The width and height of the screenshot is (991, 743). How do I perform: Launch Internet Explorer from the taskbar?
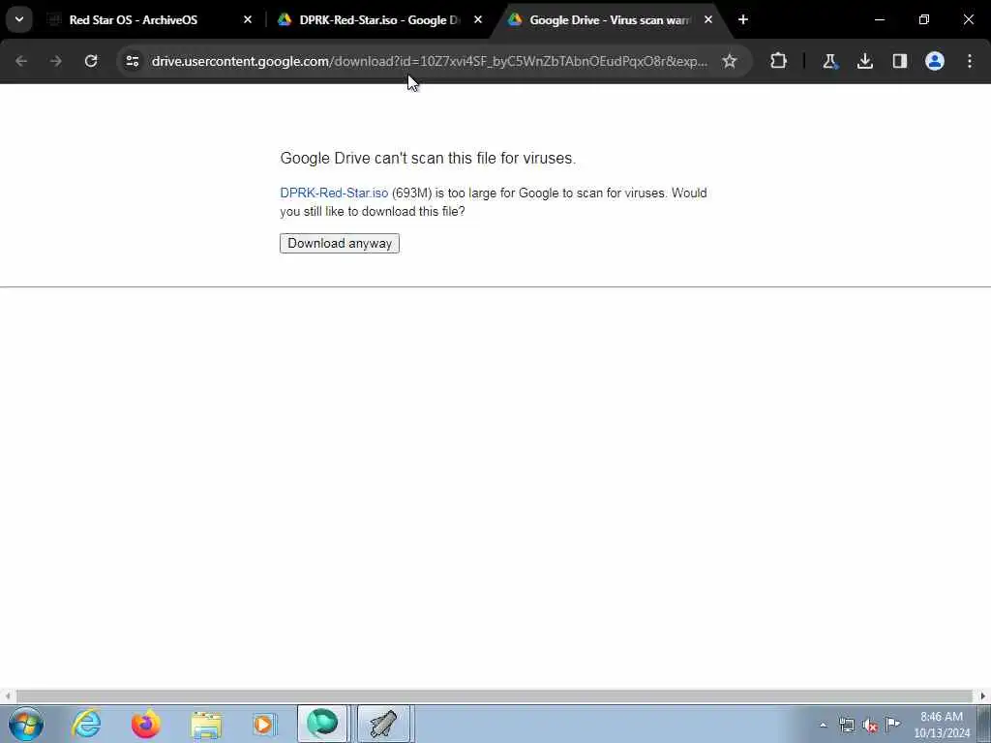86,724
